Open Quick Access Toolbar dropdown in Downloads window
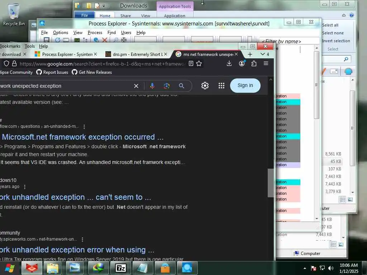 (104, 6)
